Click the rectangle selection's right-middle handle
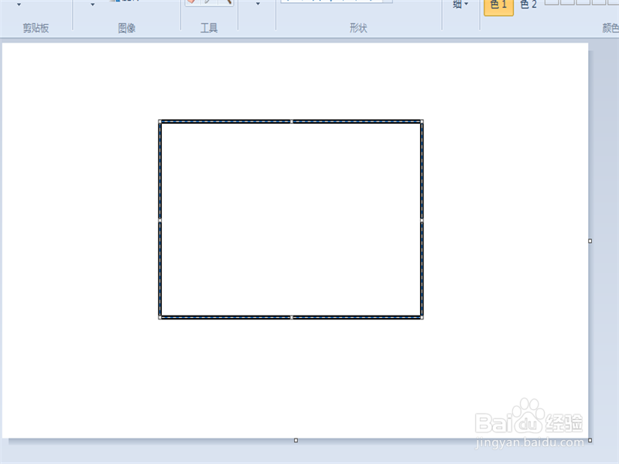Screen dimensions: 619x464 pyautogui.click(x=422, y=220)
